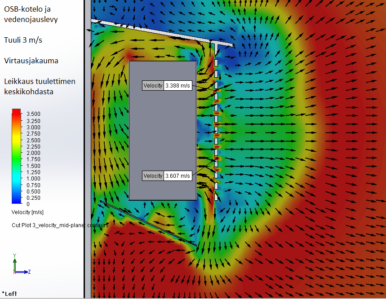Click the 3.607 m/s velocity callout value
Screen dimensions: 386x299
[178, 176]
